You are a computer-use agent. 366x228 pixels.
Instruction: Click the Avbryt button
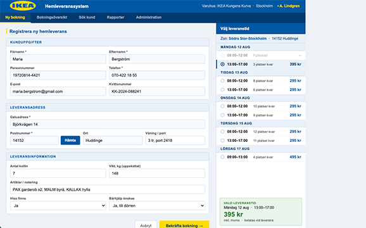coord(146,225)
